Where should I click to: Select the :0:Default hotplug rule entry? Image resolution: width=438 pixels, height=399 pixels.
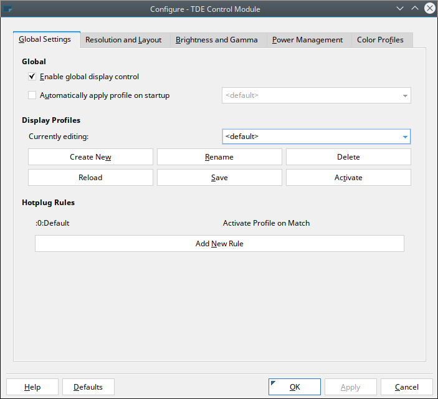pyautogui.click(x=53, y=223)
